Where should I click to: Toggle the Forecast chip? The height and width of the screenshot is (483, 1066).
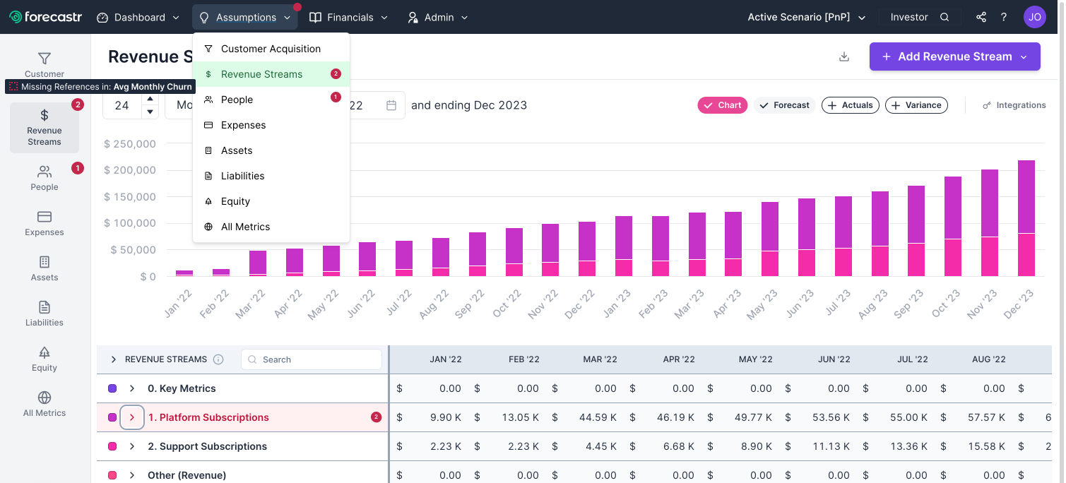(x=785, y=105)
